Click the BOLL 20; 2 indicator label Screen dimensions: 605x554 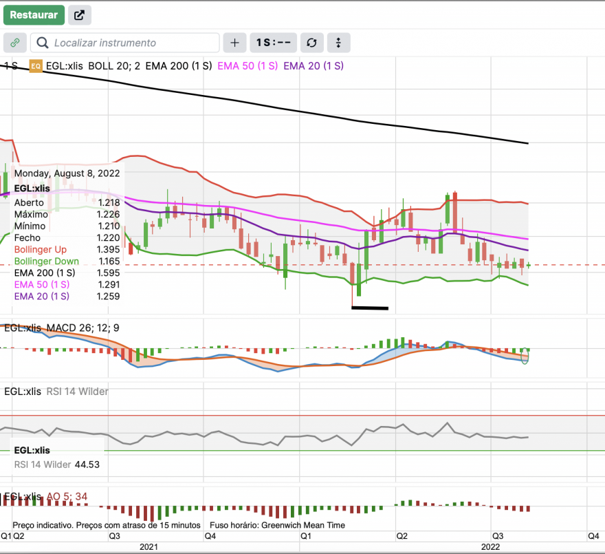point(114,66)
